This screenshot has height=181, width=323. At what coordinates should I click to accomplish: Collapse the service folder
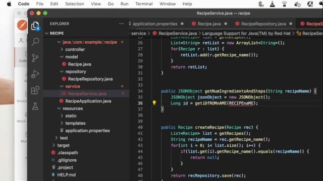(x=62, y=86)
